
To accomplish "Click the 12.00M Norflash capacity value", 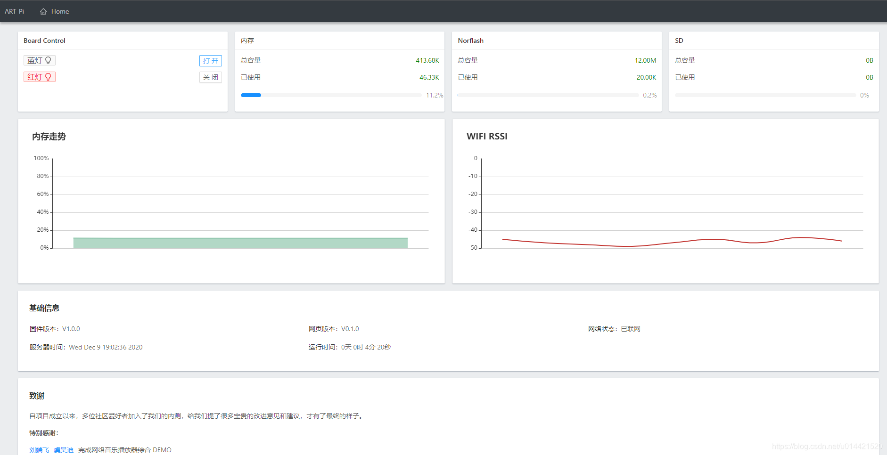I will [x=645, y=60].
